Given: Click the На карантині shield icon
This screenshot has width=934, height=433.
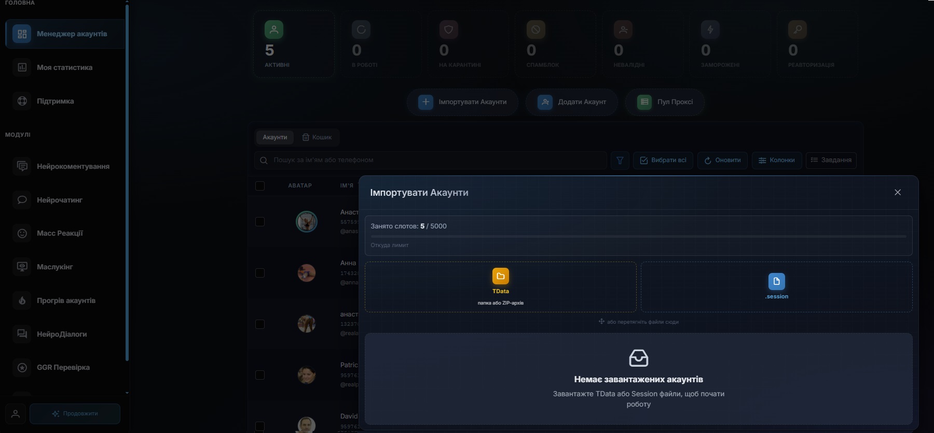Looking at the screenshot, I should click(x=448, y=30).
